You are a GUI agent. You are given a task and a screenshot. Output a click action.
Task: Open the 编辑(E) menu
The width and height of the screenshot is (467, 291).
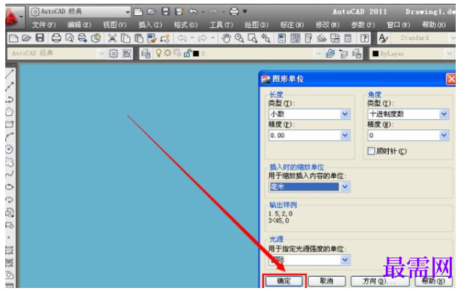[80, 25]
